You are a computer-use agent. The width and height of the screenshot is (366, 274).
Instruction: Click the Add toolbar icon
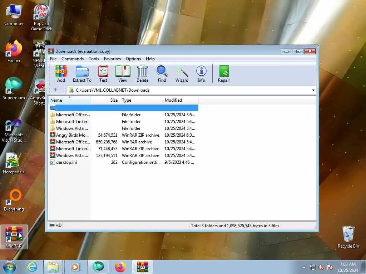[61, 74]
